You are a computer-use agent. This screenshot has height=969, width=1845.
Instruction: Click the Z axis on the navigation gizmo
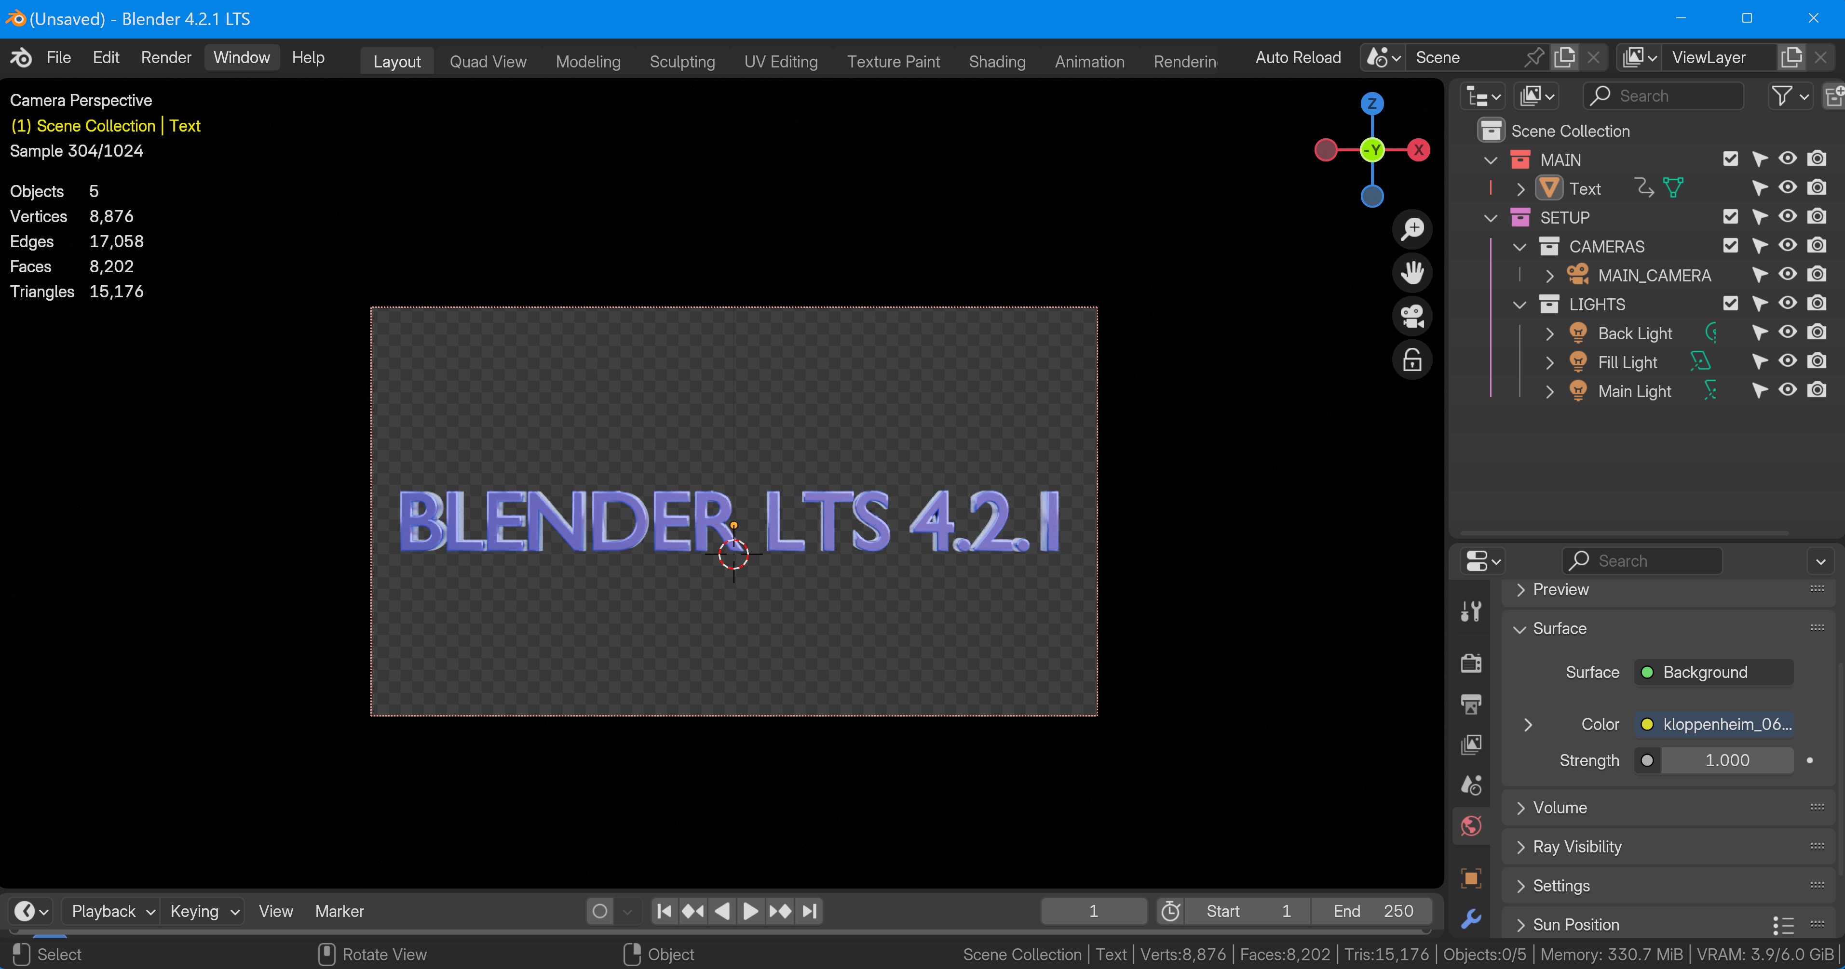1372,104
